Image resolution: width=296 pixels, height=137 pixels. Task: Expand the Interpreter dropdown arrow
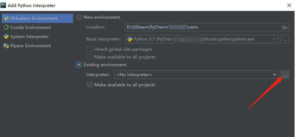tap(274, 75)
